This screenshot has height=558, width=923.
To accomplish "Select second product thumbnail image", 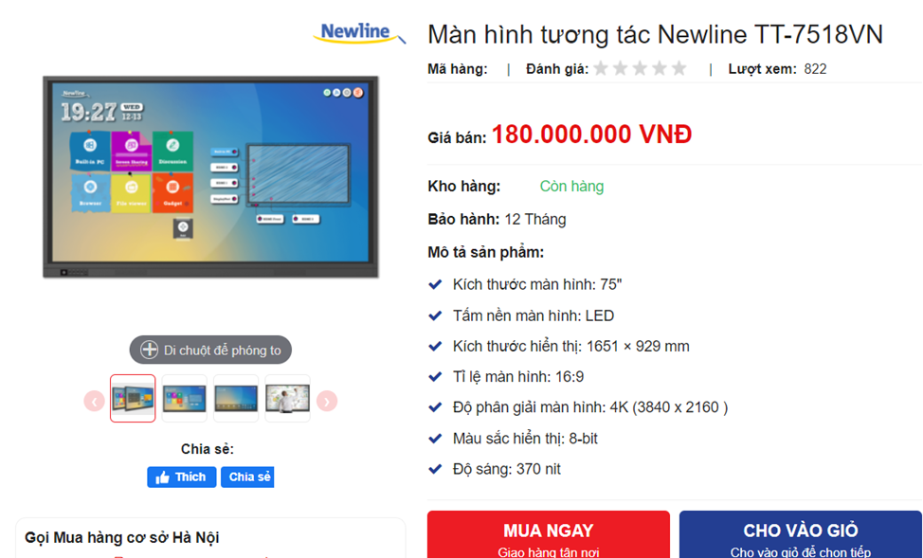I will pos(184,399).
